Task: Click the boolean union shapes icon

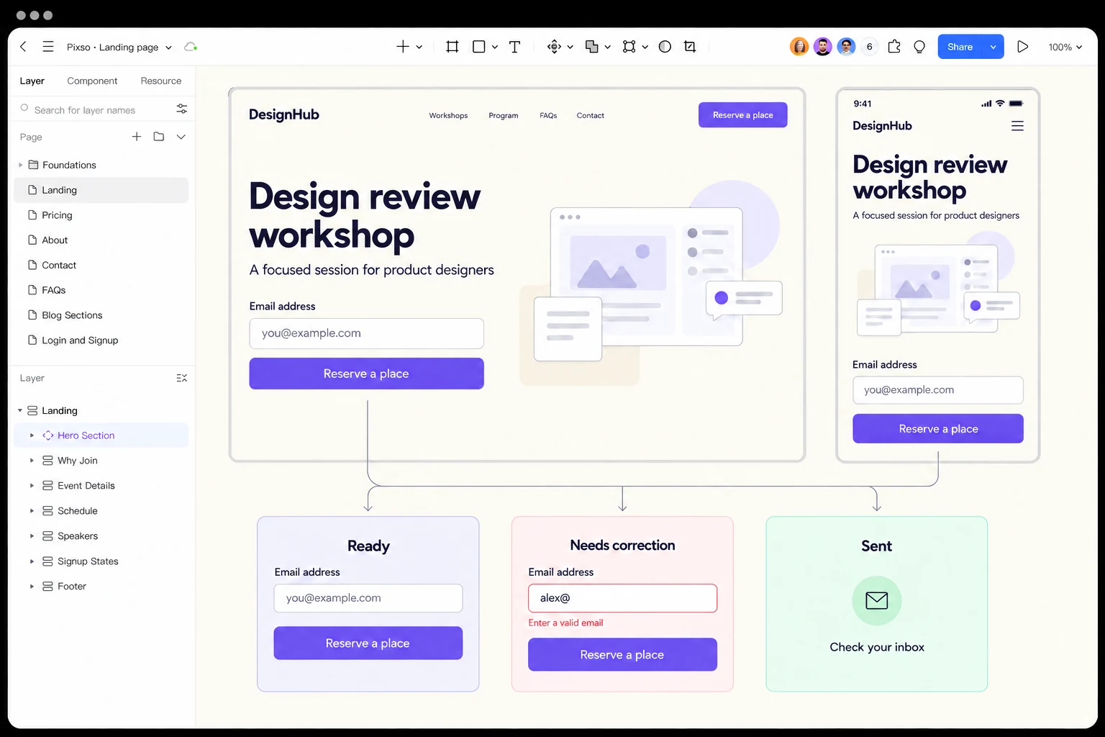Action: (592, 47)
